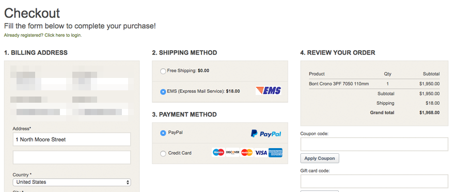Click into the Coupon code field

click(x=374, y=144)
